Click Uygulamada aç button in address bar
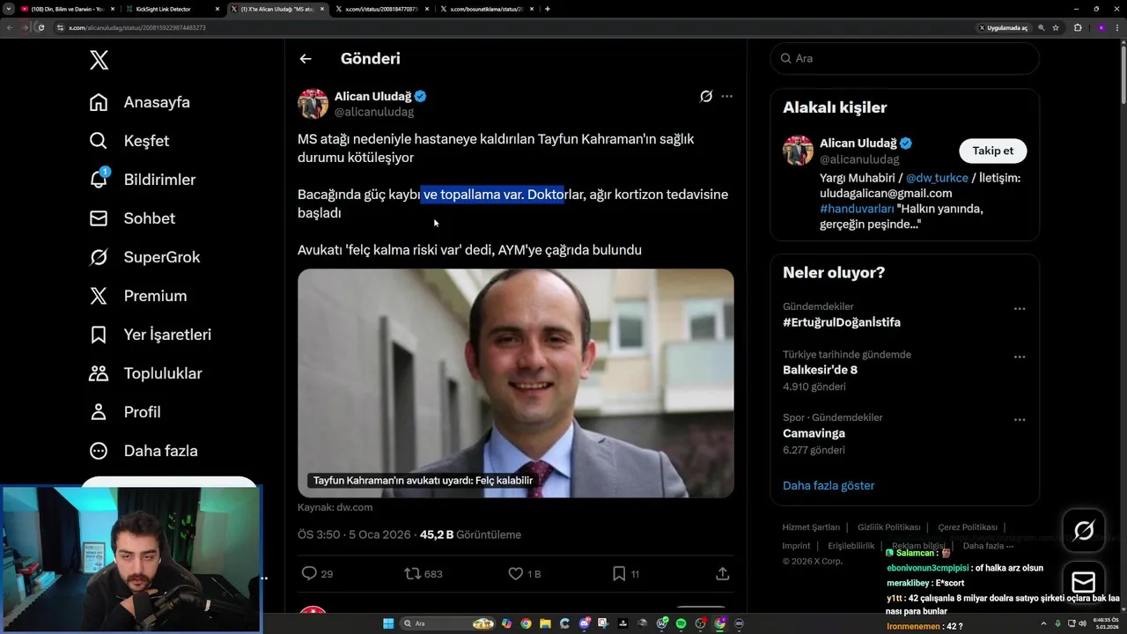The height and width of the screenshot is (634, 1127). pos(1004,27)
